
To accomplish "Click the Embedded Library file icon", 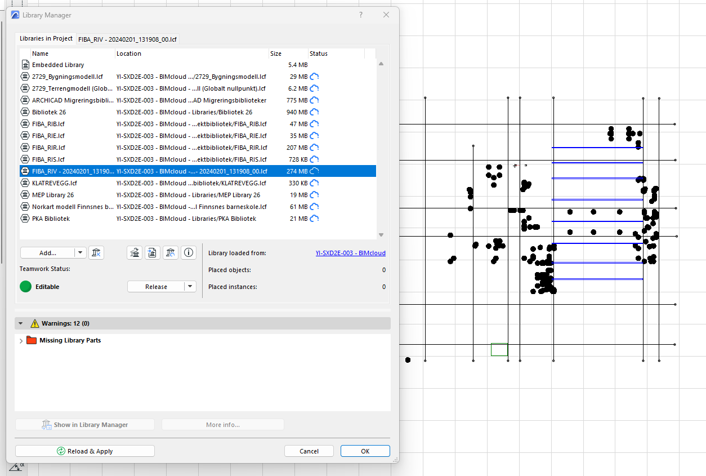I will coord(25,65).
